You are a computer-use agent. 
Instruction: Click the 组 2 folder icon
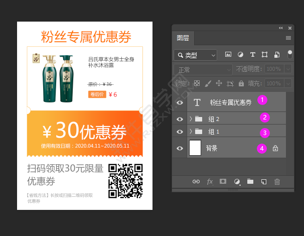coord(199,119)
